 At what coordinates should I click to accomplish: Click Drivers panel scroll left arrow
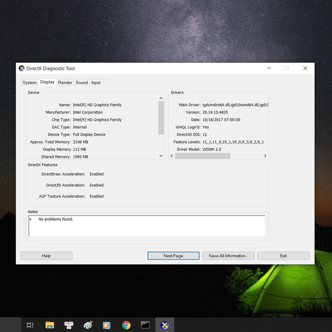[x=172, y=156]
